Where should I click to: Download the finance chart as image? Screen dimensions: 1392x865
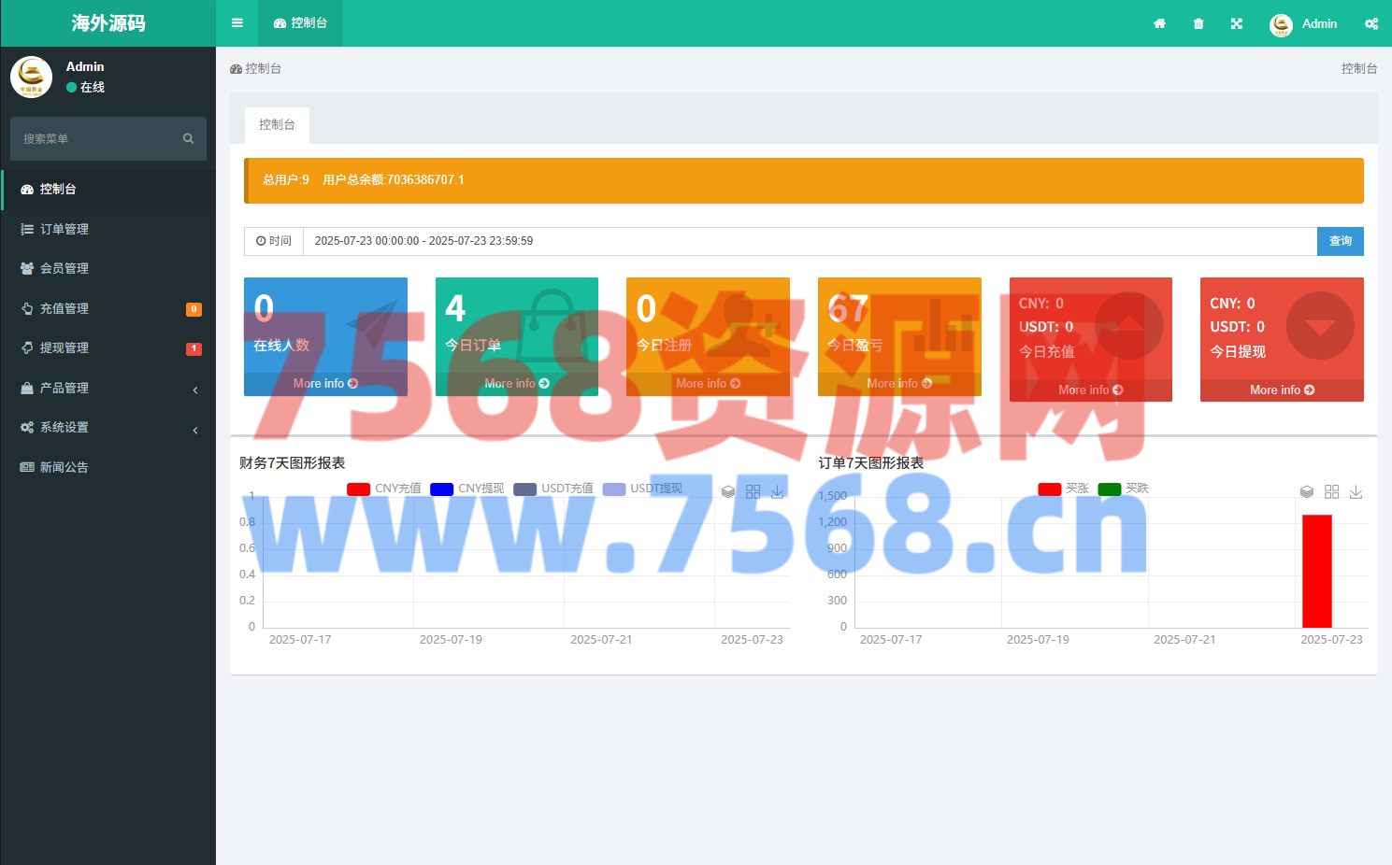pos(777,491)
